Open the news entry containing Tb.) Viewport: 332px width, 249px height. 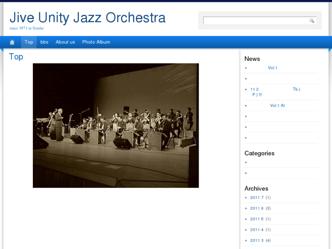point(275,92)
